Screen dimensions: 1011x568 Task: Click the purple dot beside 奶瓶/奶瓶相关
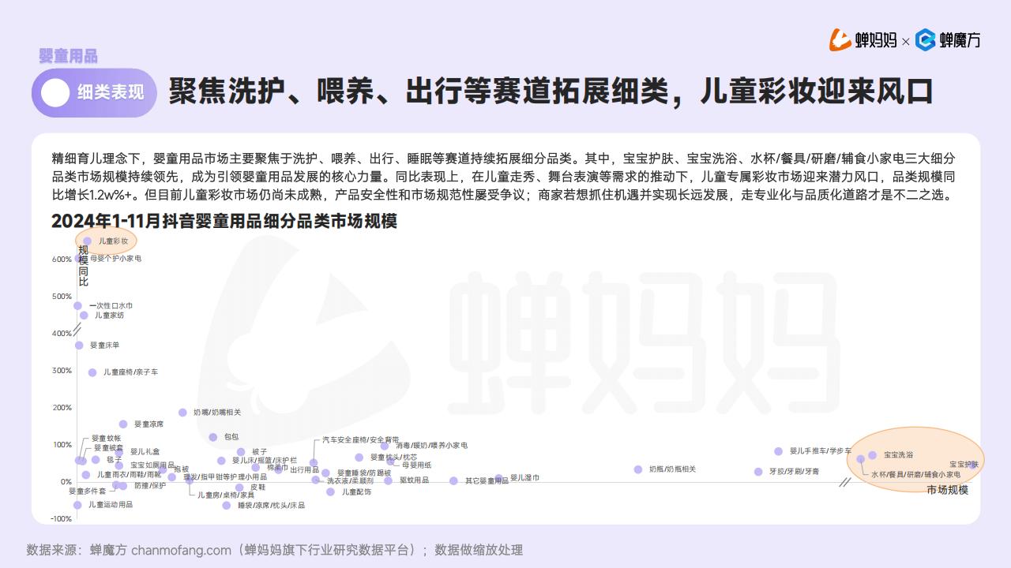638,469
